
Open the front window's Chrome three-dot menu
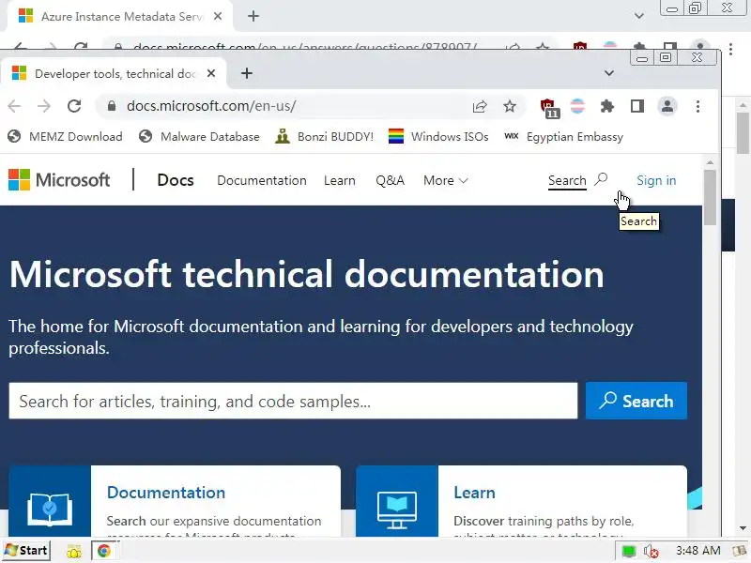click(x=697, y=106)
